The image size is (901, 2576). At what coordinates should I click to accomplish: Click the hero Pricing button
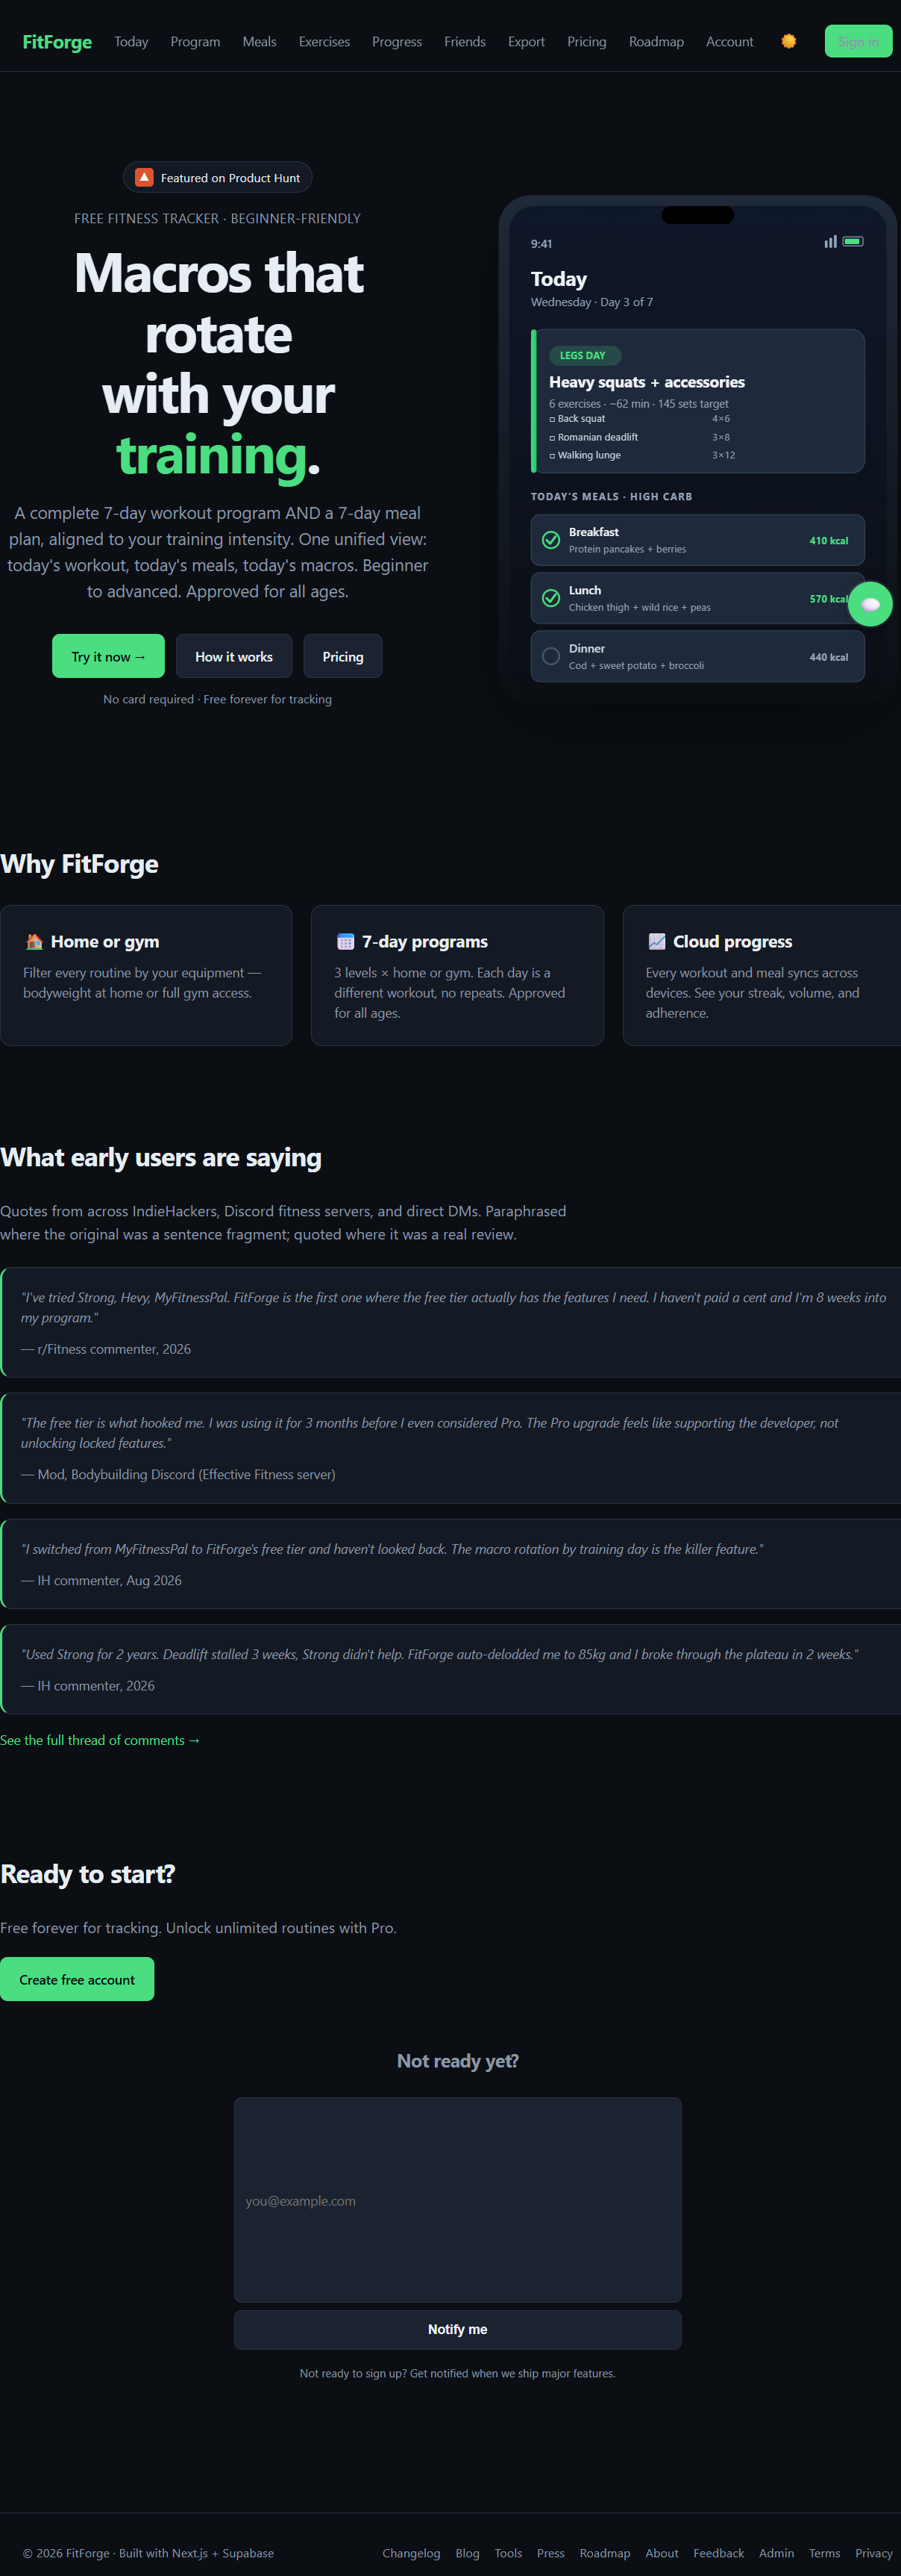(342, 656)
